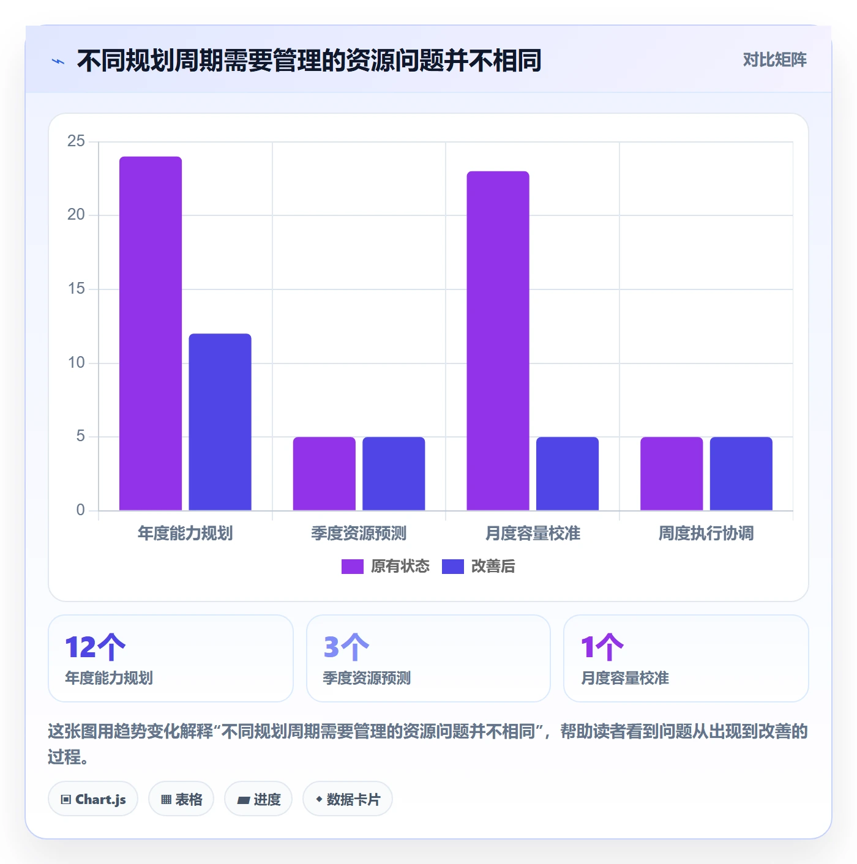This screenshot has height=864, width=857.
Task: Click the blue 周度执行协调 bar
Action: click(741, 474)
